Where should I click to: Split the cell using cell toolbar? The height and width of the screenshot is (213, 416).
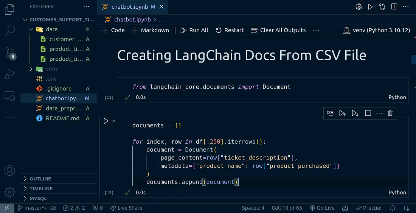pos(368,113)
